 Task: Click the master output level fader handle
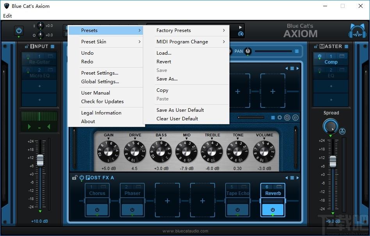[x=333, y=162]
